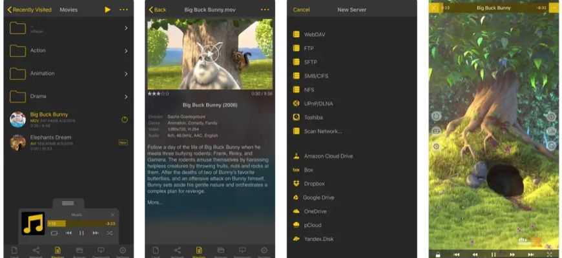The image size is (562, 258).
Task: Toggle the lock icon in the video player
Action: pyautogui.click(x=438, y=254)
